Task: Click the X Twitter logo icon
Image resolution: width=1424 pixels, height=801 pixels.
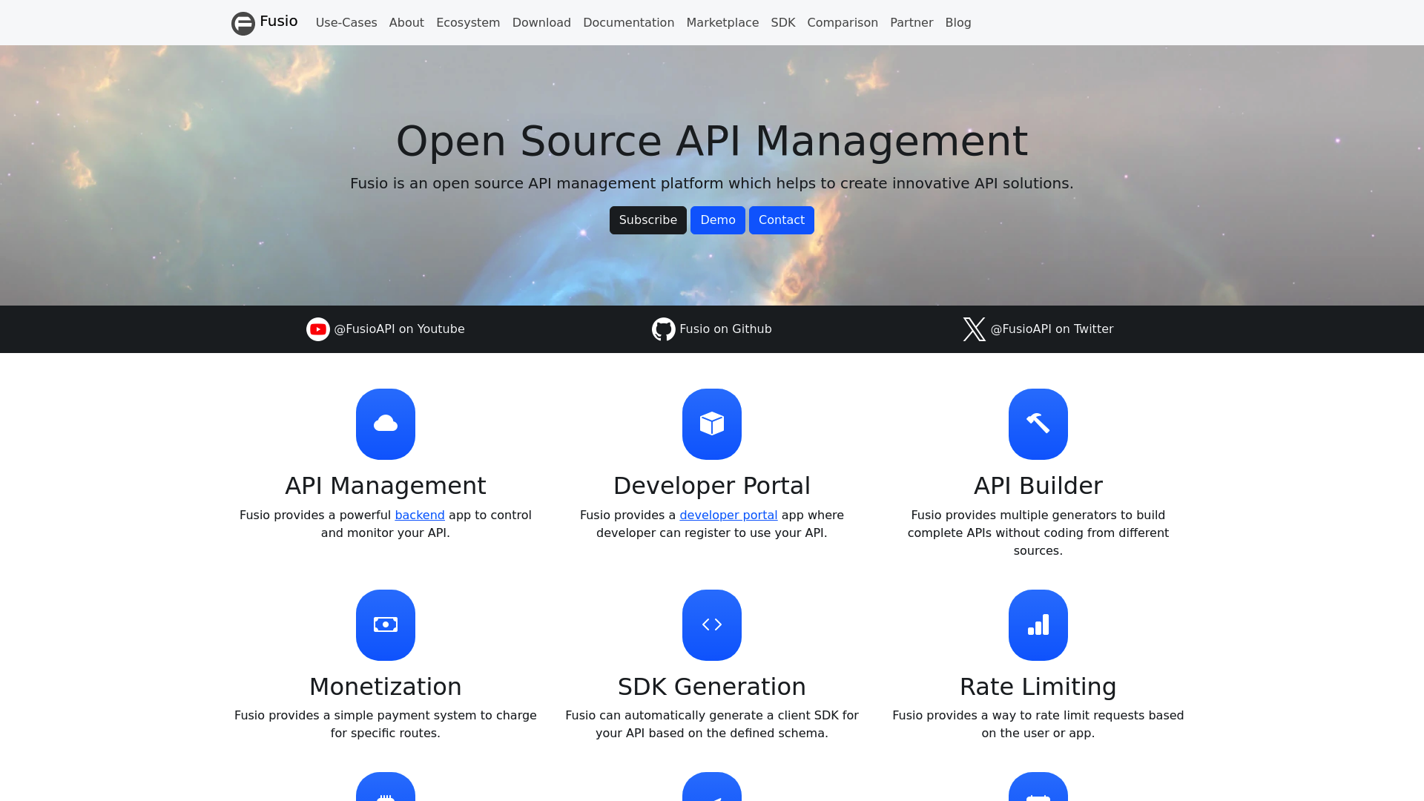Action: 975,329
